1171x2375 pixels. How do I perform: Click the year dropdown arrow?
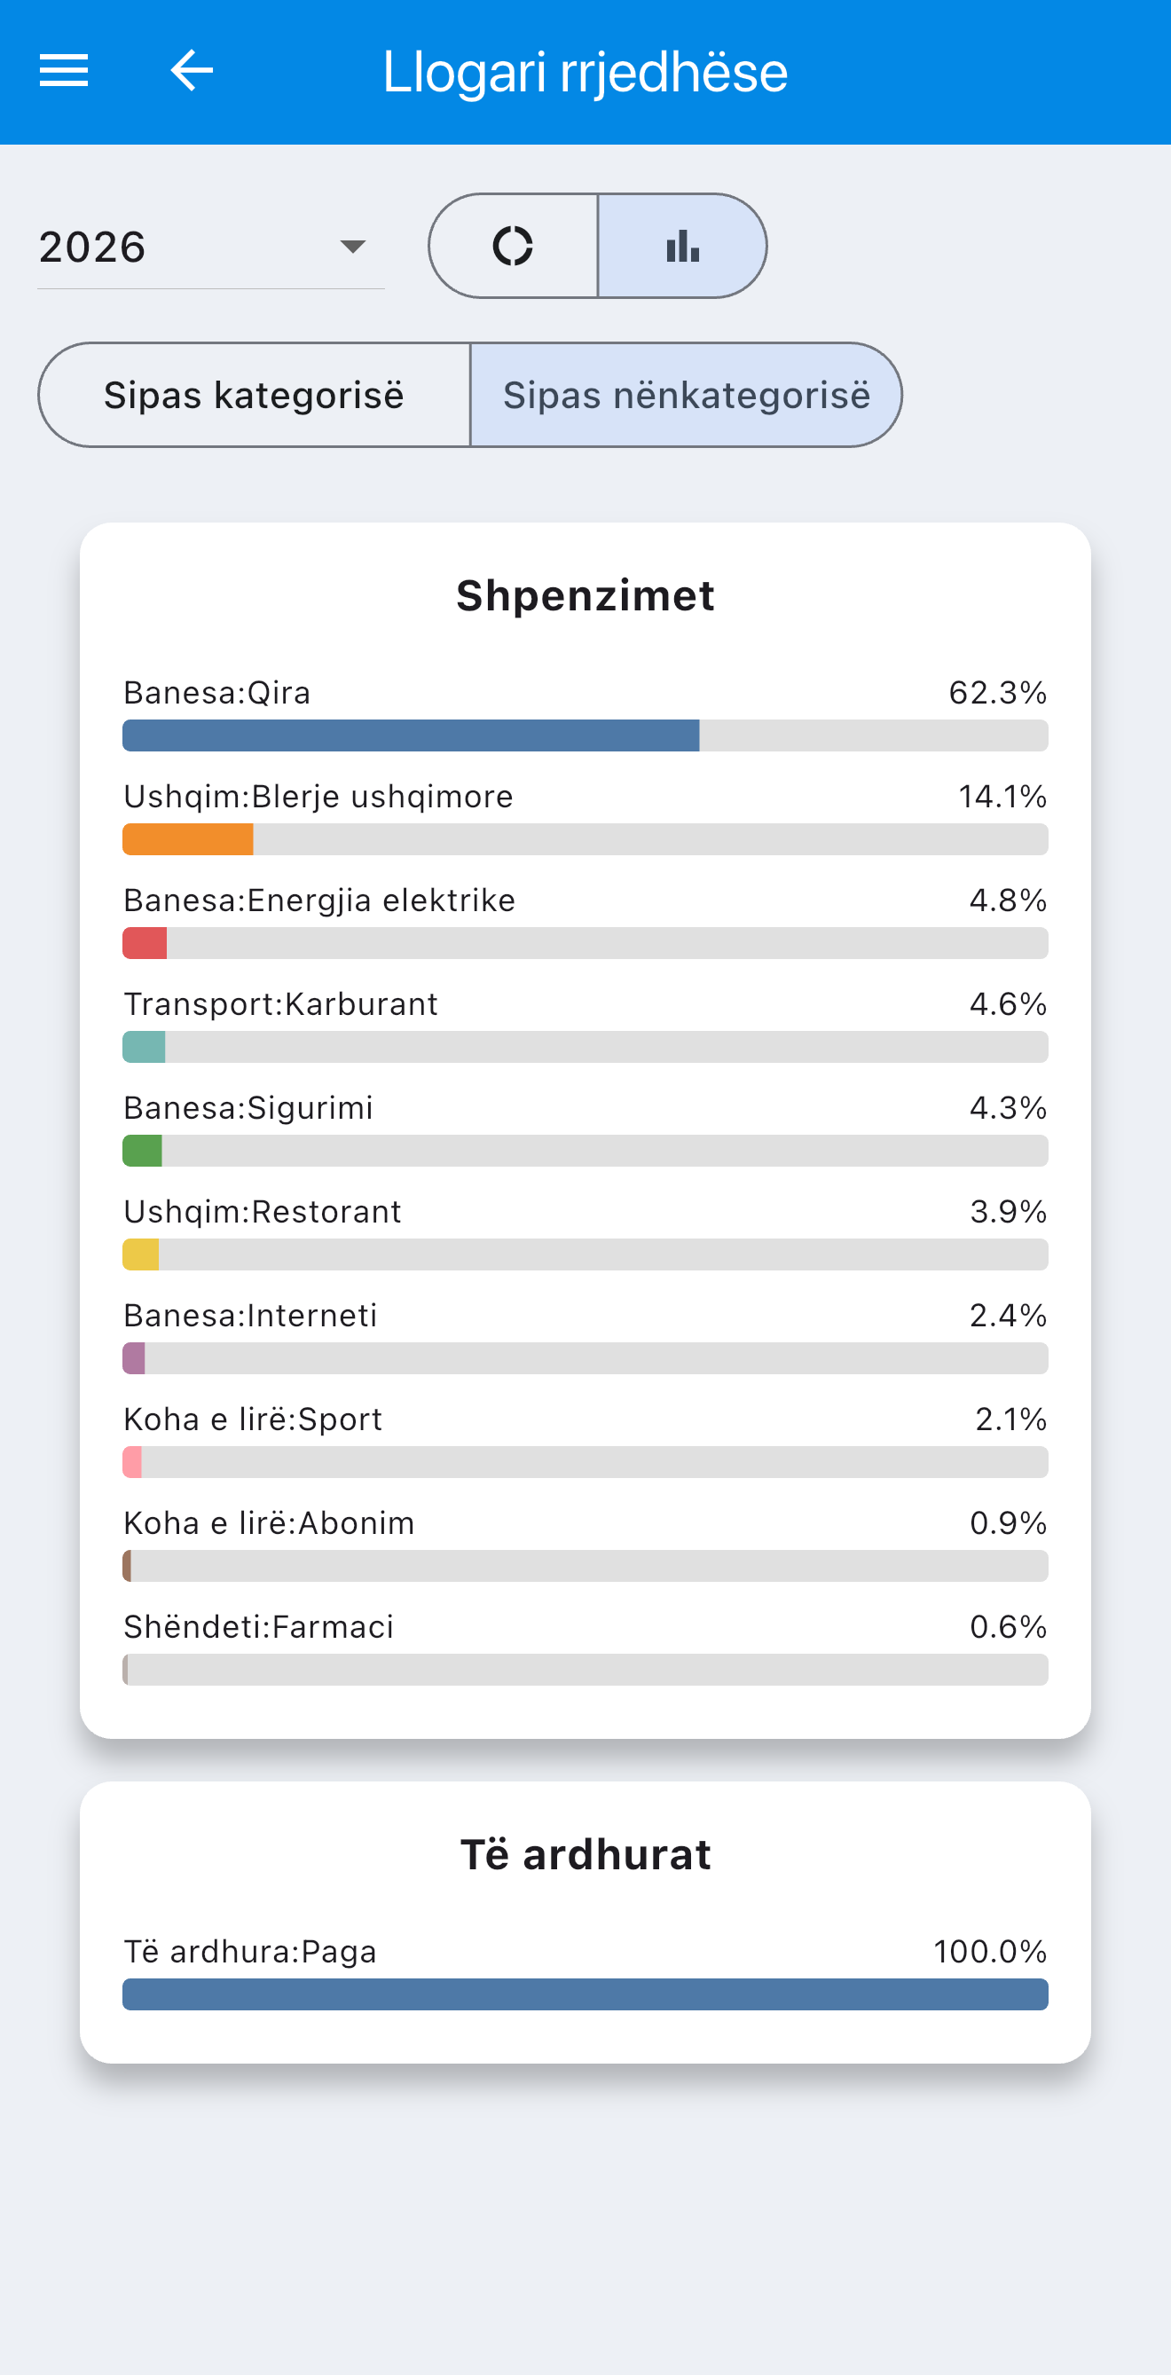[352, 248]
